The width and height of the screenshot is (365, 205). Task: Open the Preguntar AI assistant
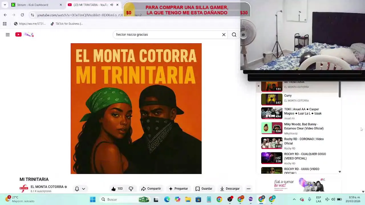pyautogui.click(x=178, y=189)
